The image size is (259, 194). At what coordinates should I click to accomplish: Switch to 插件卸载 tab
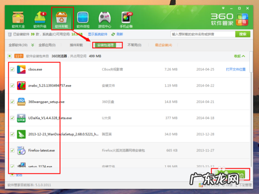click(x=76, y=45)
